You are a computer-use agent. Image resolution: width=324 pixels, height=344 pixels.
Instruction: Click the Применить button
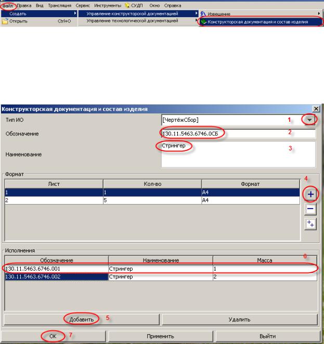coord(161,336)
